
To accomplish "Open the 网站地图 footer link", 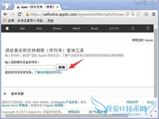I will tap(132, 102).
